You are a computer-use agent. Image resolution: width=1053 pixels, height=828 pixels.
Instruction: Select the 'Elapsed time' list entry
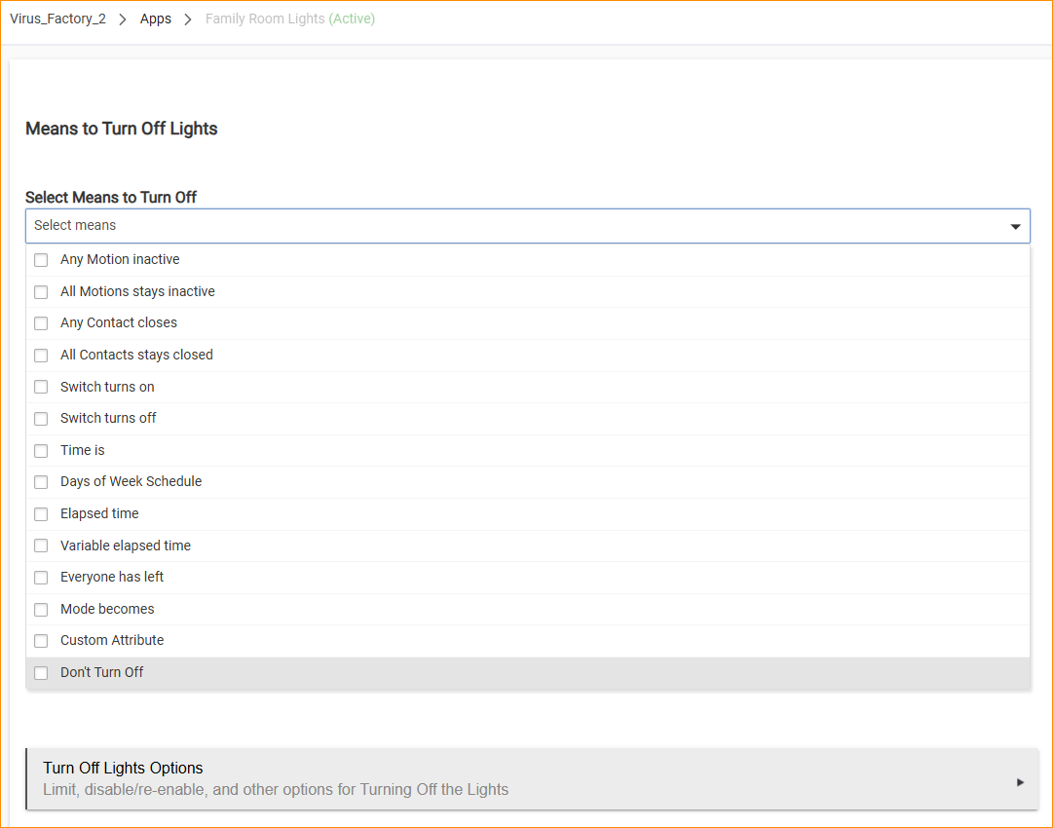pos(99,513)
